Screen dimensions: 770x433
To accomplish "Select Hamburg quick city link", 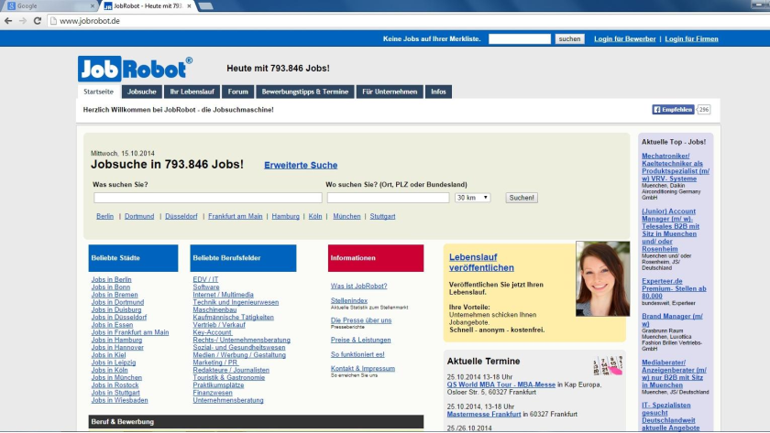I will [x=285, y=216].
